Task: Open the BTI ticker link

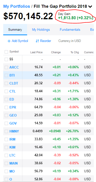Action: point(12,75)
